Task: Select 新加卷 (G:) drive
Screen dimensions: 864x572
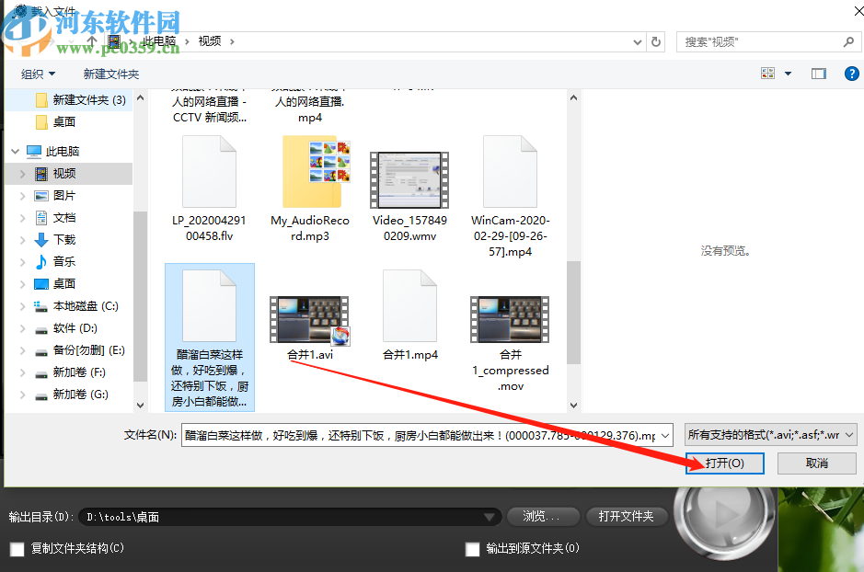Action: 80,395
